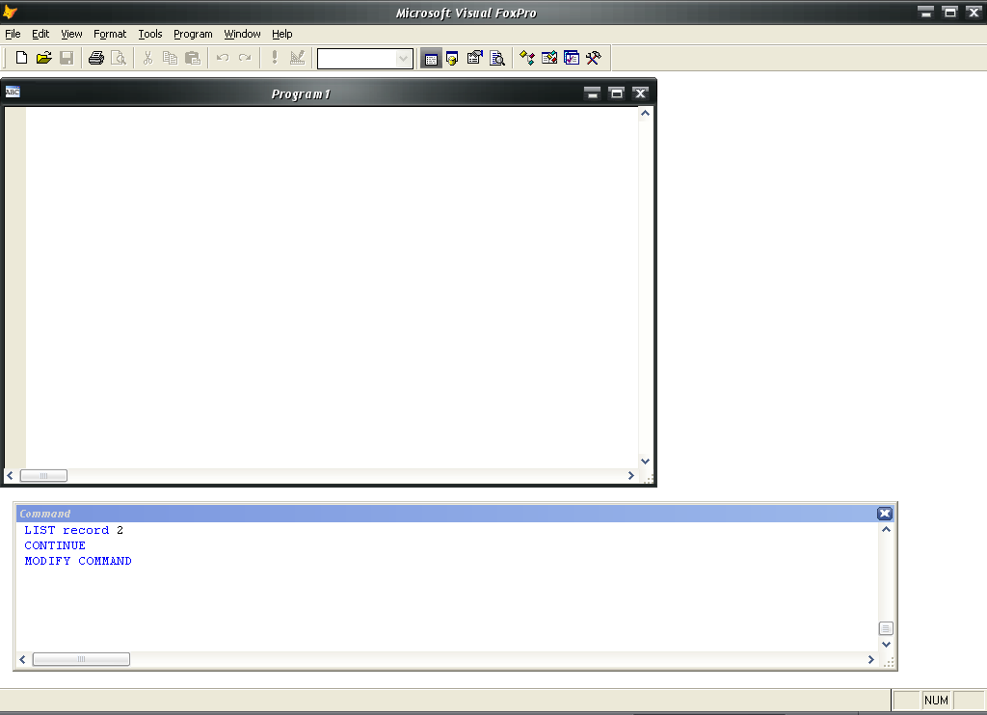987x715 pixels.
Task: Click the Program1 scroll up arrow
Action: [645, 114]
